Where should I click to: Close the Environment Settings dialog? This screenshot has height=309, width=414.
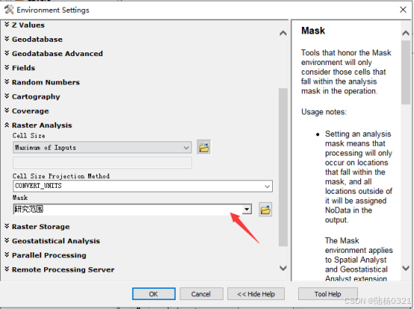[x=403, y=10]
